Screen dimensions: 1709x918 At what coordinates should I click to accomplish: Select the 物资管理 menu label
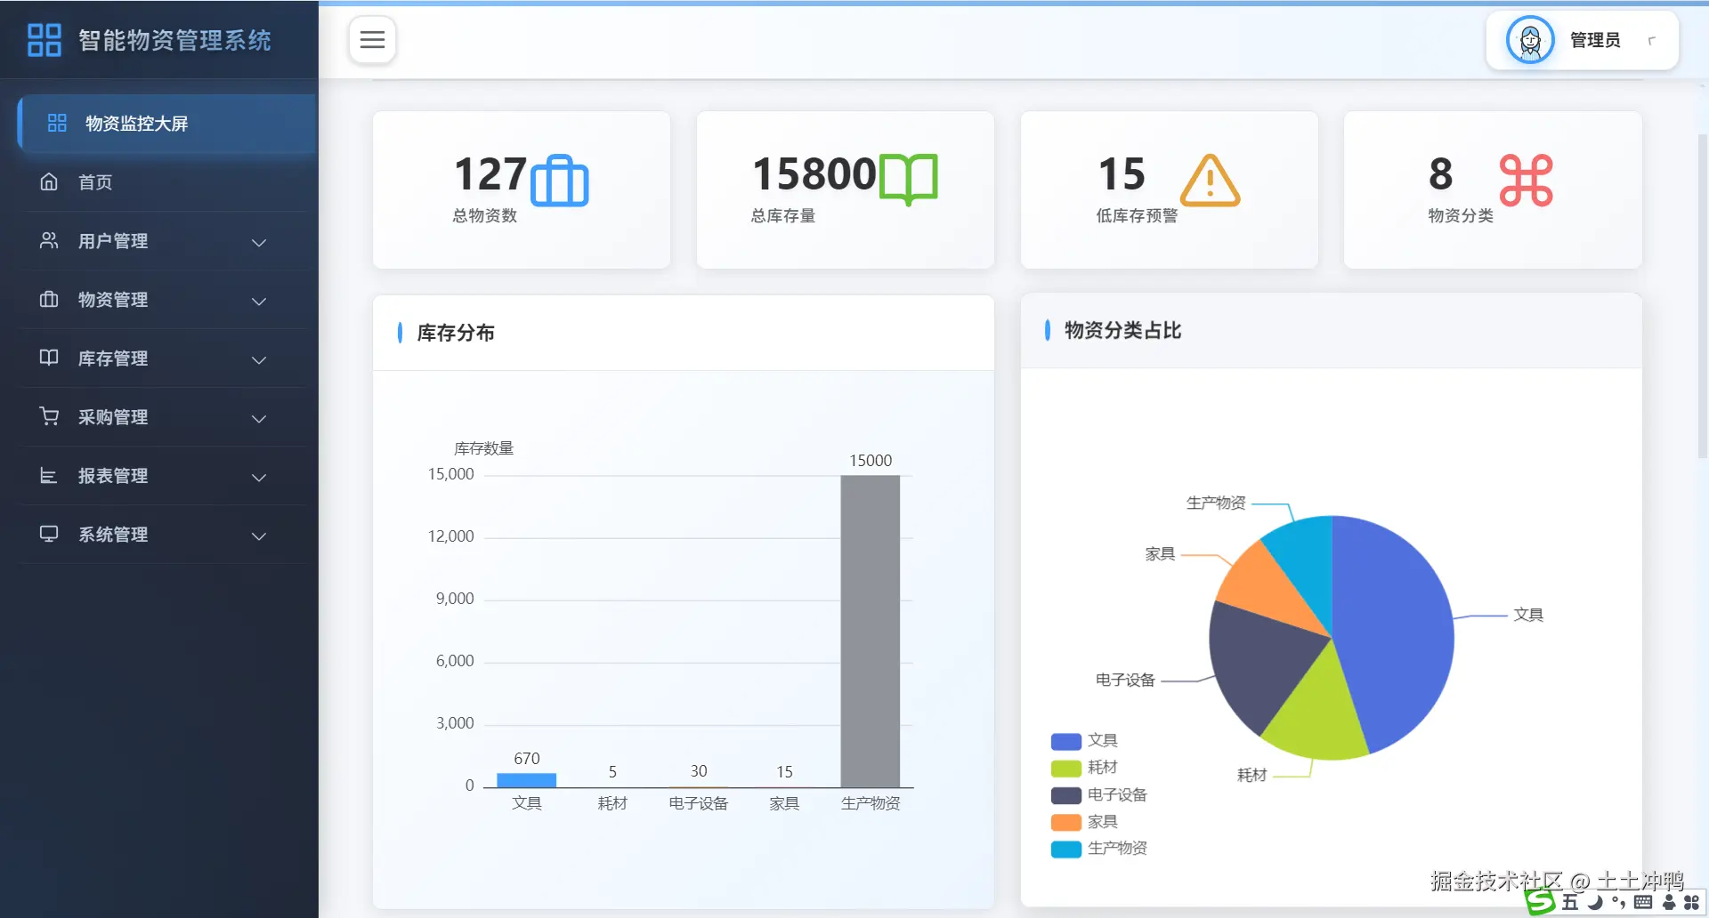click(x=113, y=300)
